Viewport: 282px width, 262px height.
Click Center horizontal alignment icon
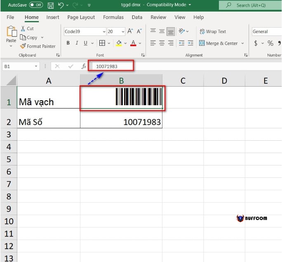(162, 43)
